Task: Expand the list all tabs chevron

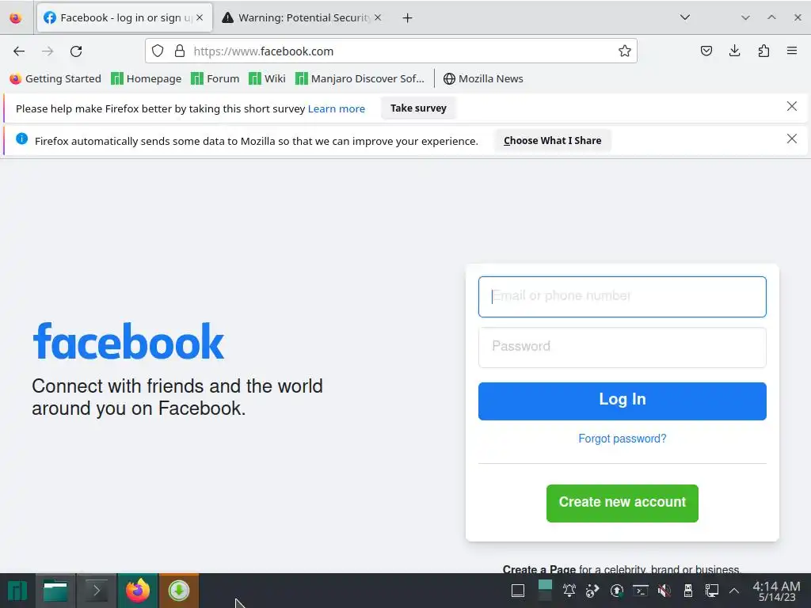Action: tap(685, 17)
